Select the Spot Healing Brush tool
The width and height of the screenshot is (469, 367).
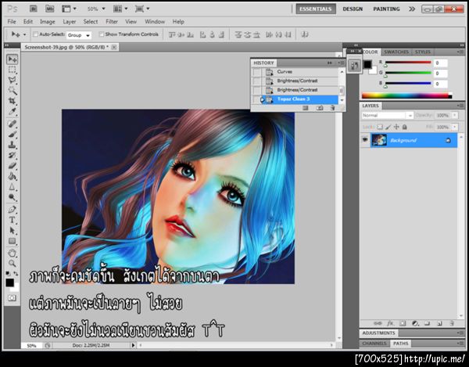[13, 124]
